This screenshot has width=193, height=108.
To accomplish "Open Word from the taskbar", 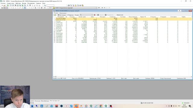I will pyautogui.click(x=32, y=106).
